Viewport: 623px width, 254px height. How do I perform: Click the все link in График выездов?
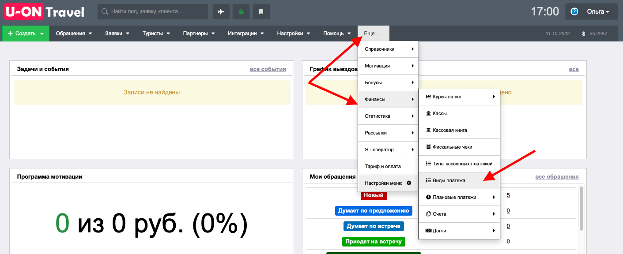tap(574, 69)
